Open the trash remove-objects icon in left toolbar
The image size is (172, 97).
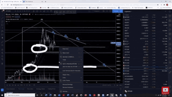coord(2,64)
